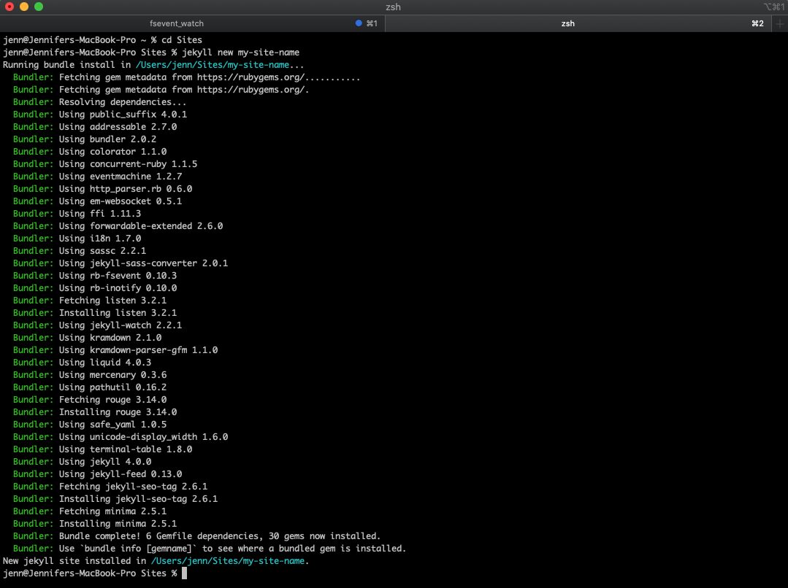Click 'Resolving dependencies...' line
Viewport: 788px width, 588px height.
[x=123, y=102]
